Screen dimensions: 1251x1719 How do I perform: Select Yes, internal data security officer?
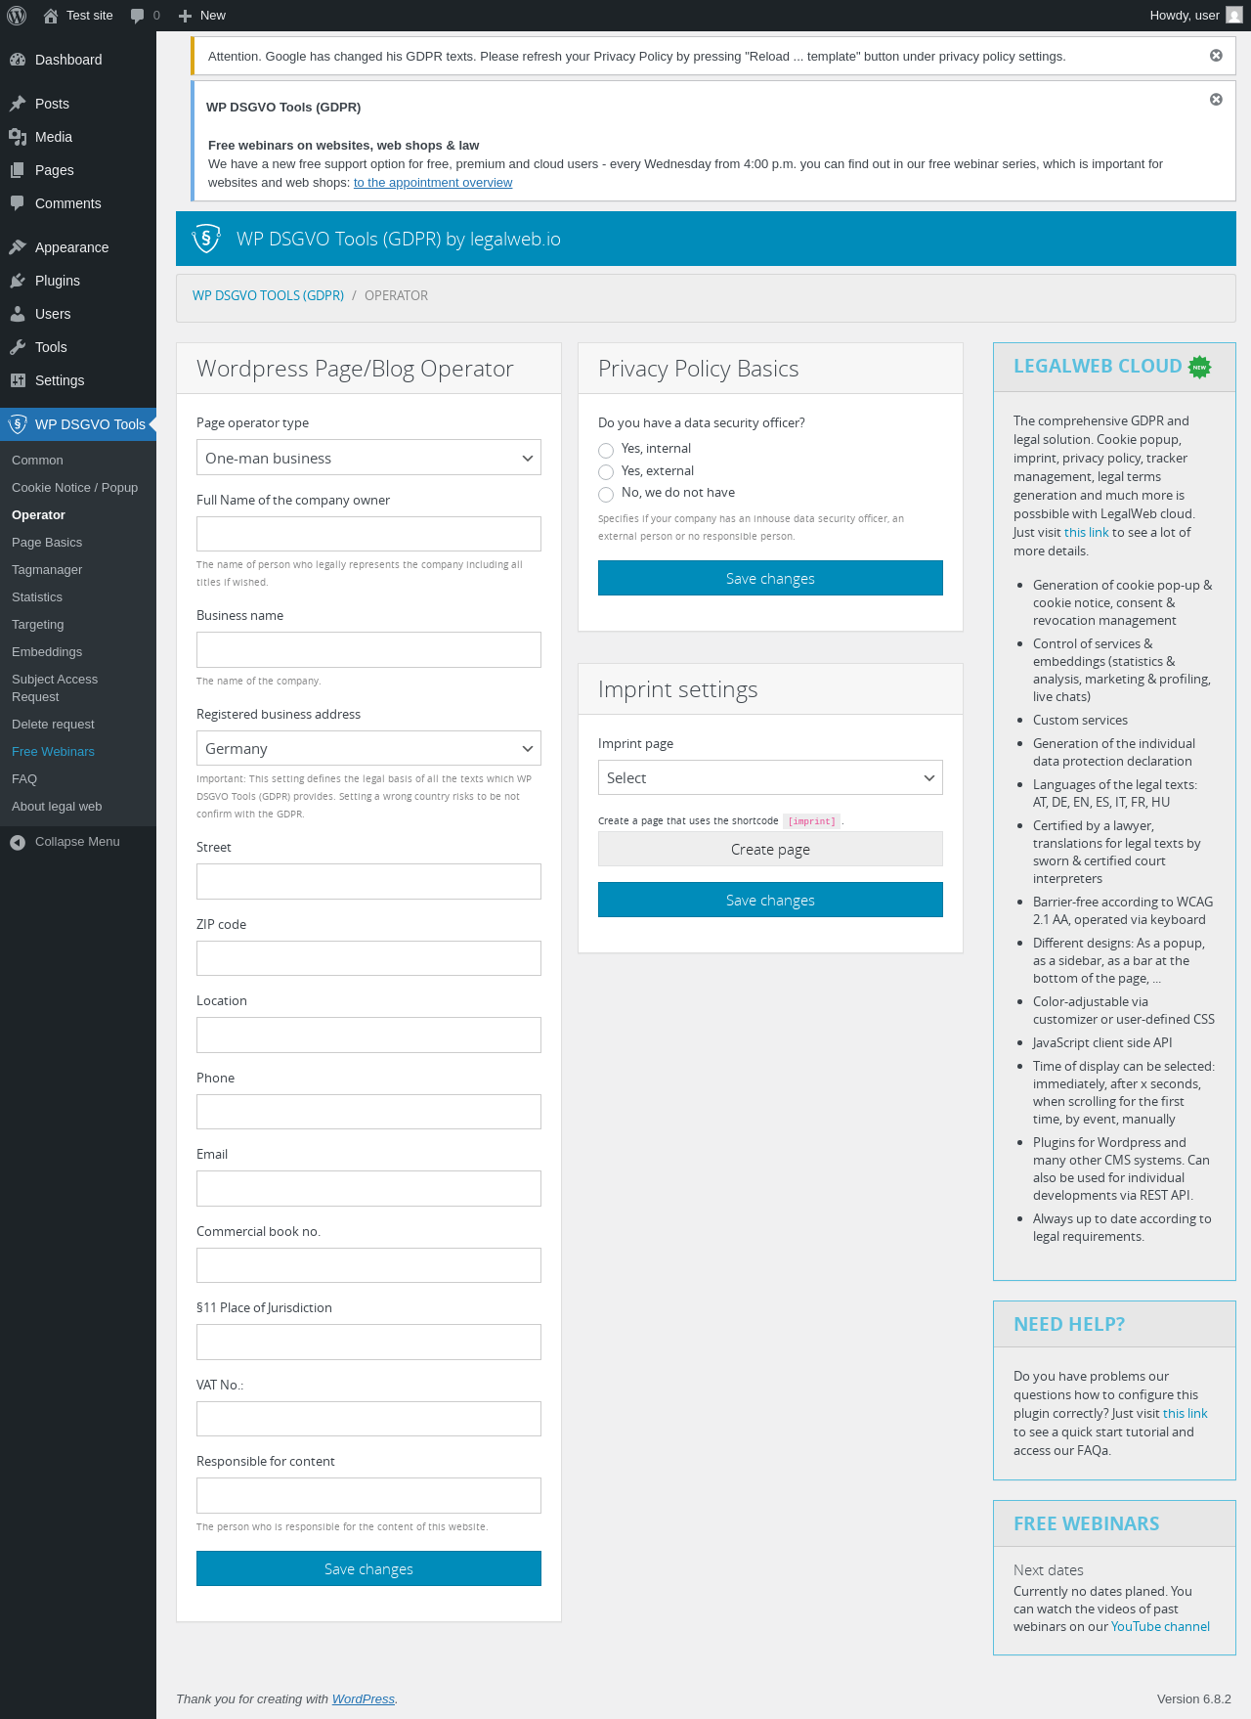tap(606, 450)
